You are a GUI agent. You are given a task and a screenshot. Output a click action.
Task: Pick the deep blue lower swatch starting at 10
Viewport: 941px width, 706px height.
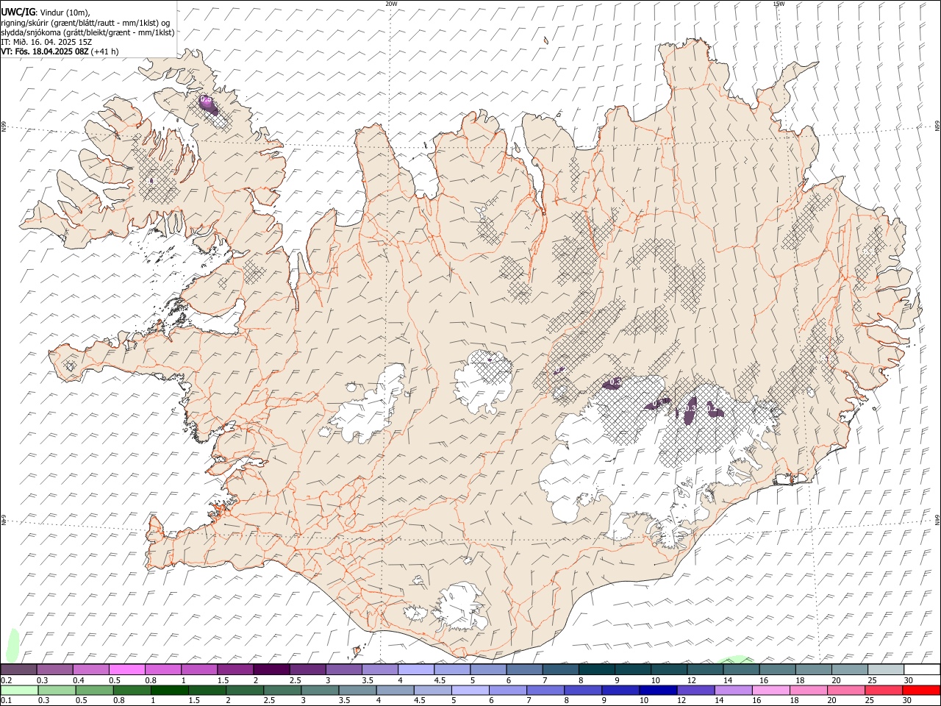pyautogui.click(x=658, y=690)
